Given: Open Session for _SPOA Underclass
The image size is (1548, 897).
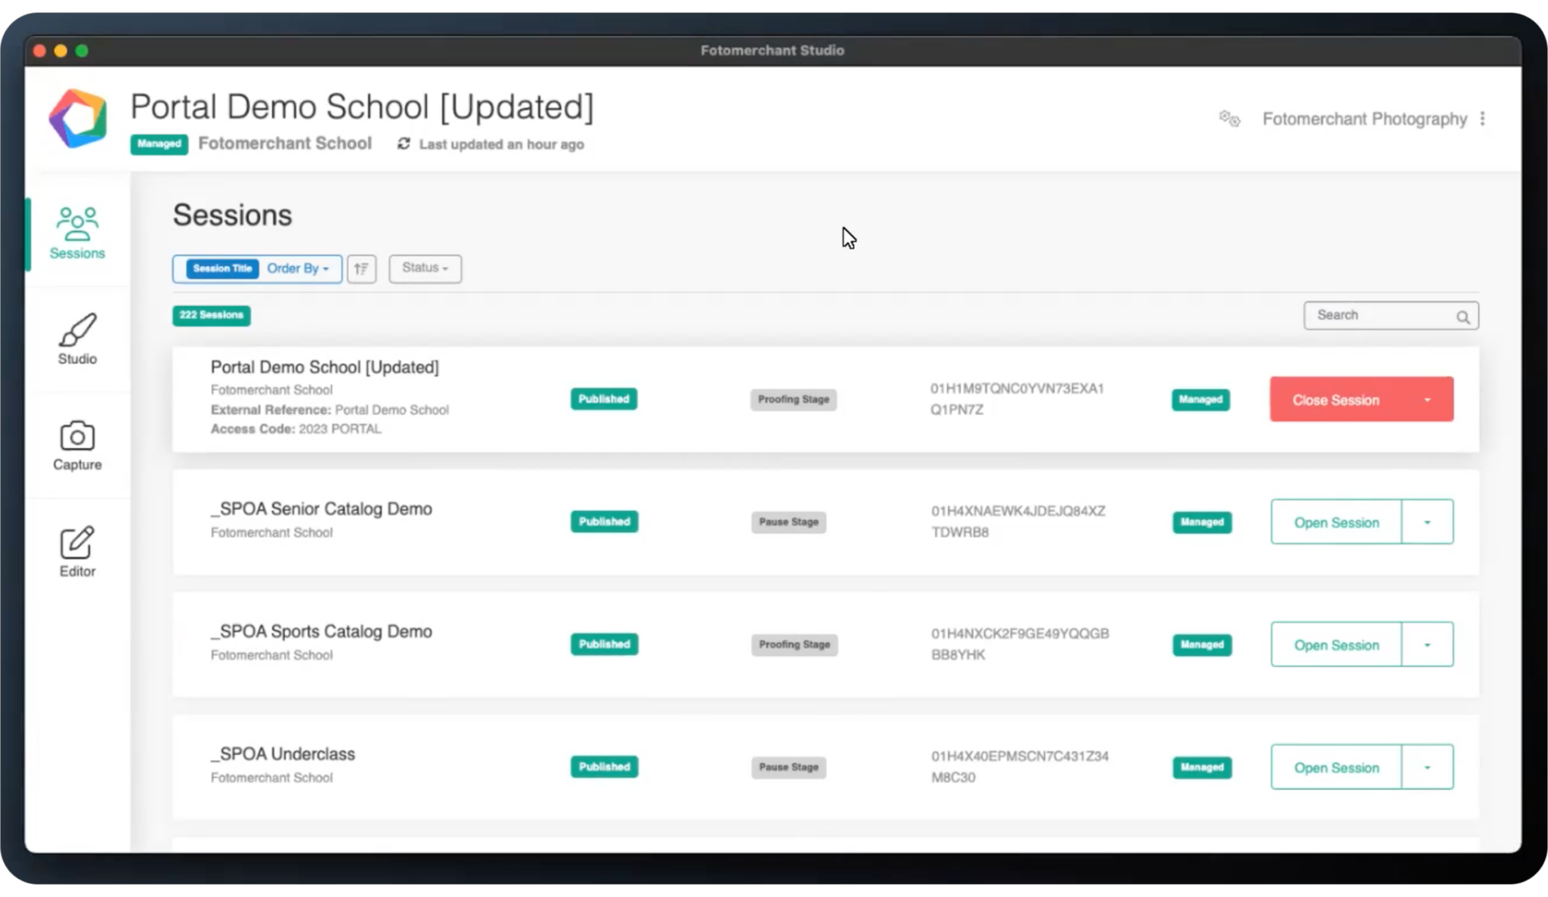Looking at the screenshot, I should (x=1336, y=767).
